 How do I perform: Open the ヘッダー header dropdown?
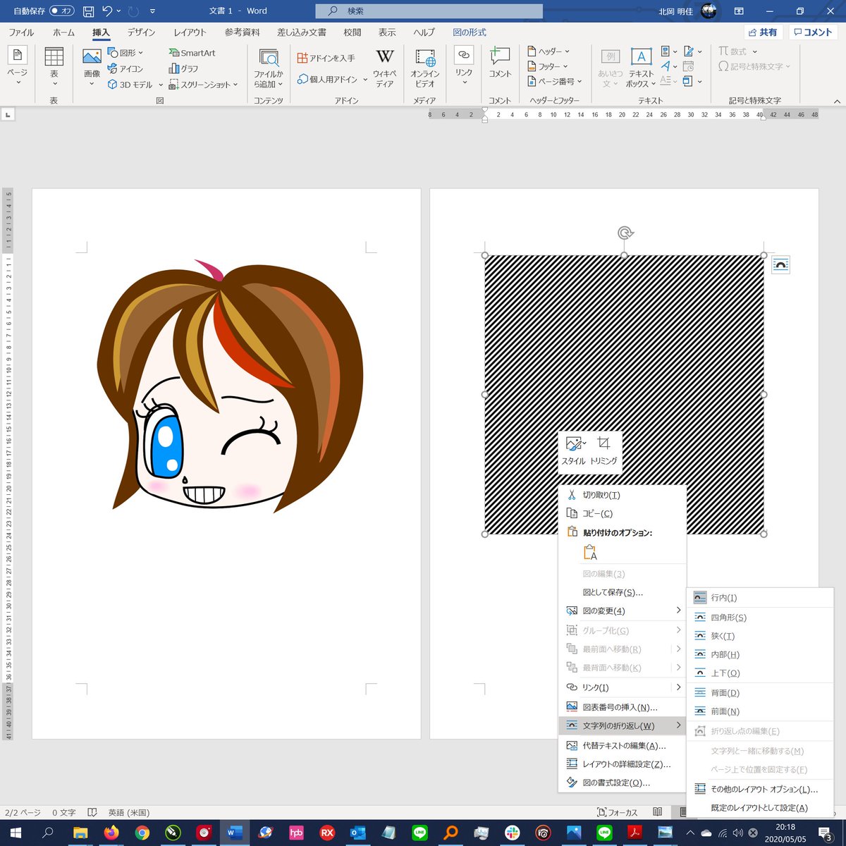(x=548, y=51)
